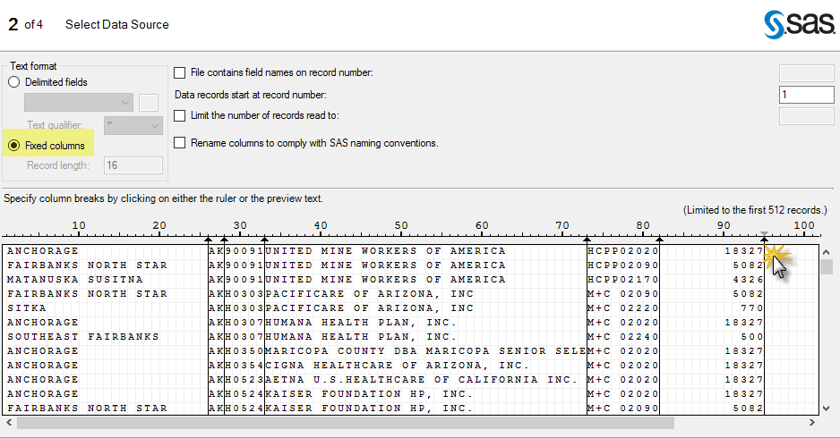Click the custom delimiter box beside the dropdown
Viewport: 840px width, 438px height.
[x=149, y=102]
